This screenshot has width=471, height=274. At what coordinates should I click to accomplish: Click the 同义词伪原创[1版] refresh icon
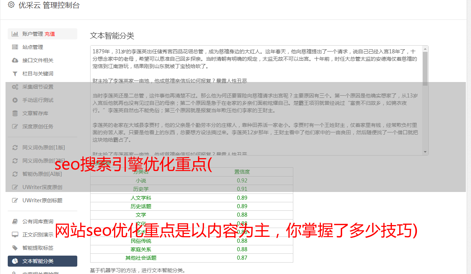coord(15,147)
